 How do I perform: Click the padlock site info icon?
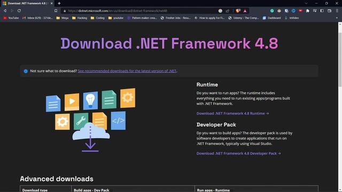[x=65, y=11]
